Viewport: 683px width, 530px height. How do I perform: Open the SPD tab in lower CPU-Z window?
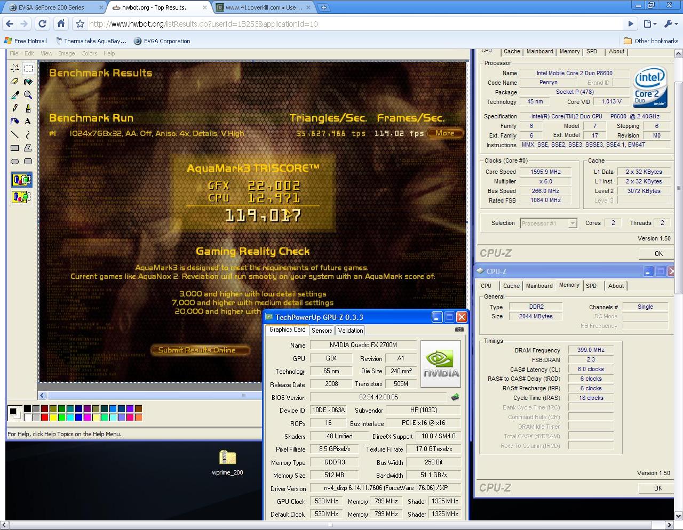tap(591, 286)
